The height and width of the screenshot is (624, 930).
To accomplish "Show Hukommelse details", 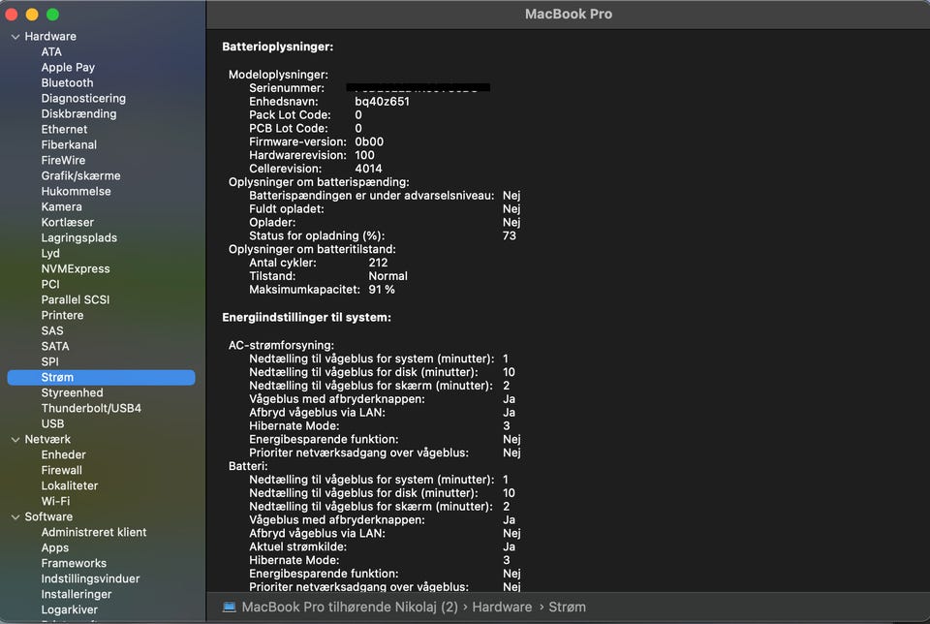I will click(76, 191).
